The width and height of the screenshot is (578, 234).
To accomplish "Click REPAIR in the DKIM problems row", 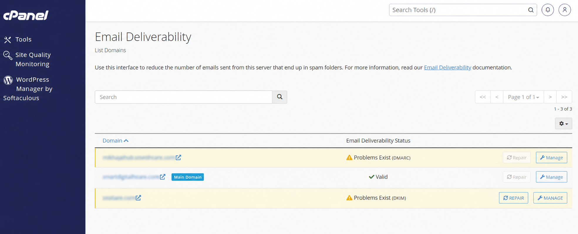I will (513, 198).
